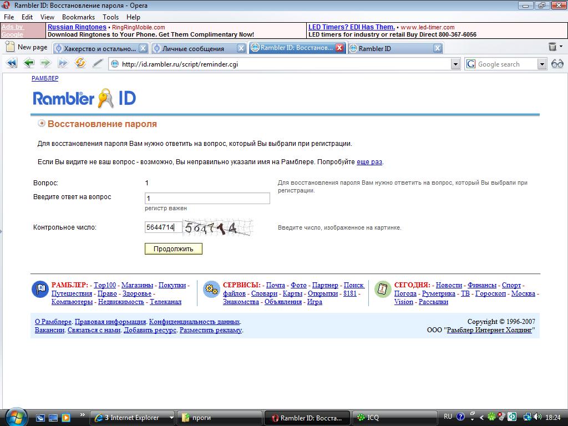Open the Гороскоп footer link
Image resolution: width=568 pixels, height=426 pixels.
(490, 293)
